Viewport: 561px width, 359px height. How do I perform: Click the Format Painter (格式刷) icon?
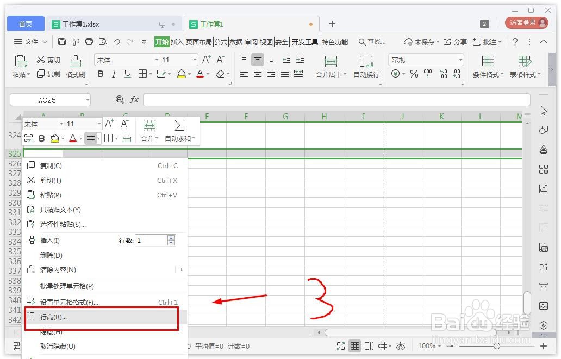pyautogui.click(x=76, y=61)
